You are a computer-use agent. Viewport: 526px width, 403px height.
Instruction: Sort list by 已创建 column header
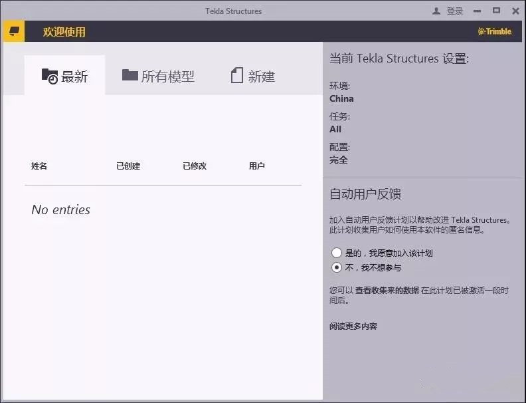click(x=128, y=166)
